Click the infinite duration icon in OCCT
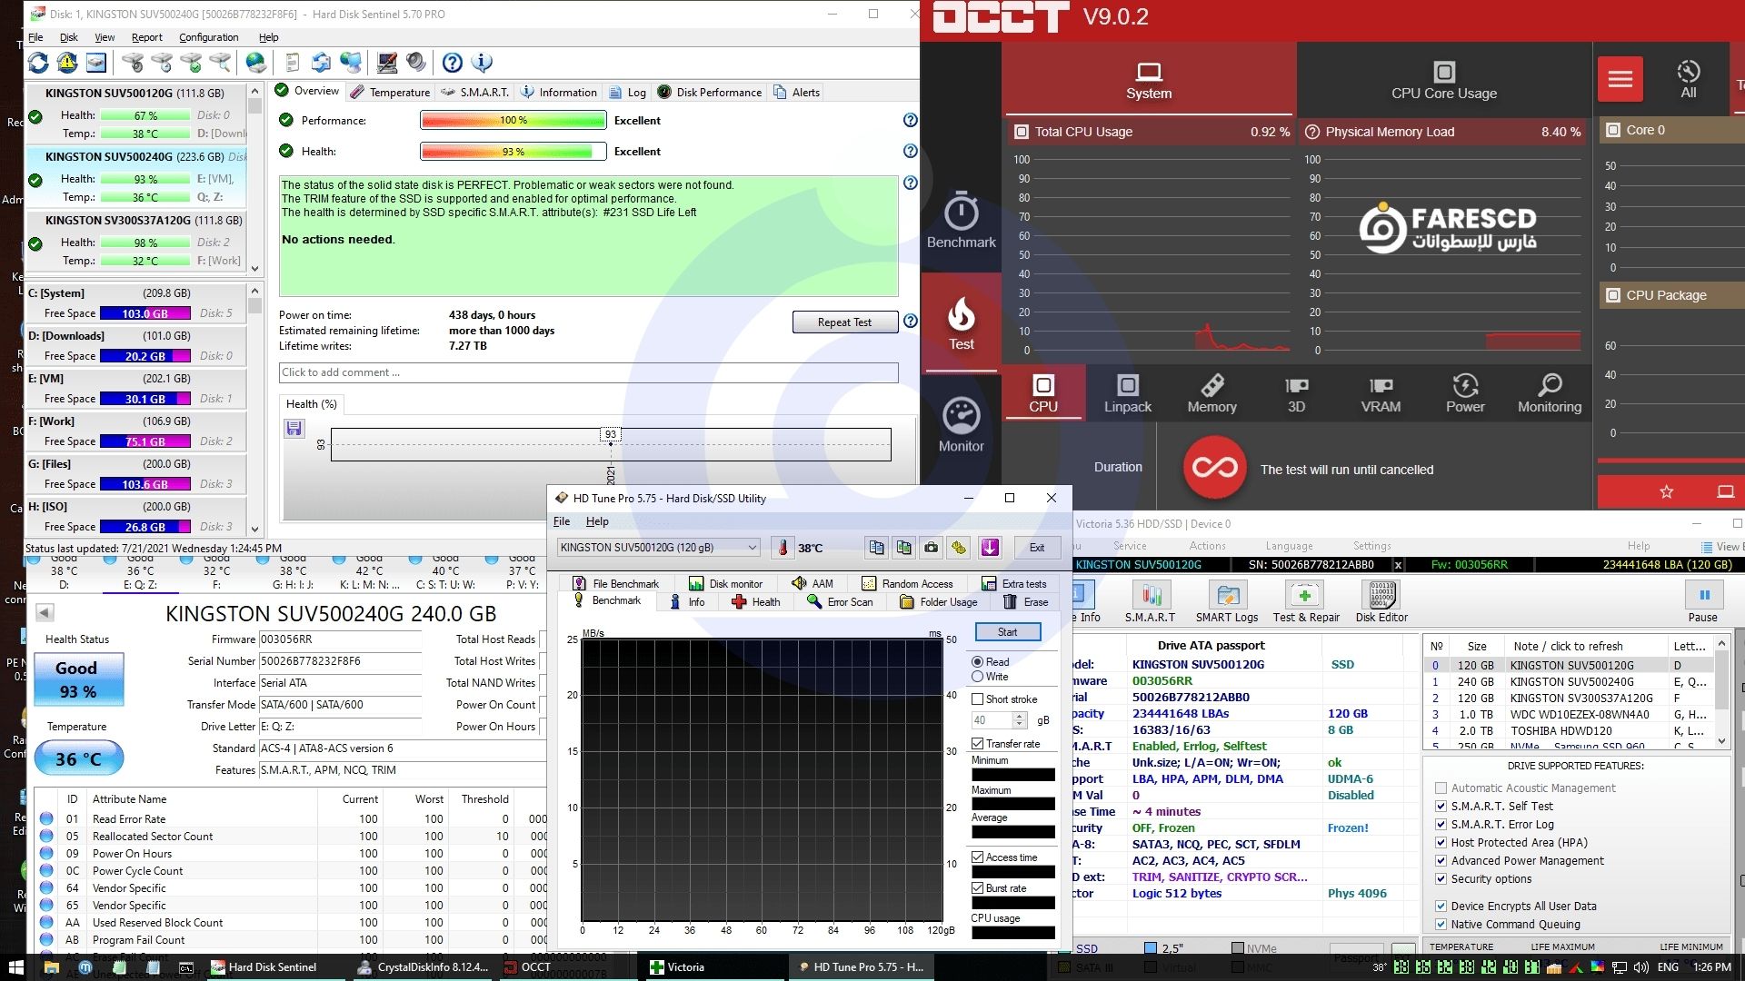 1214,468
